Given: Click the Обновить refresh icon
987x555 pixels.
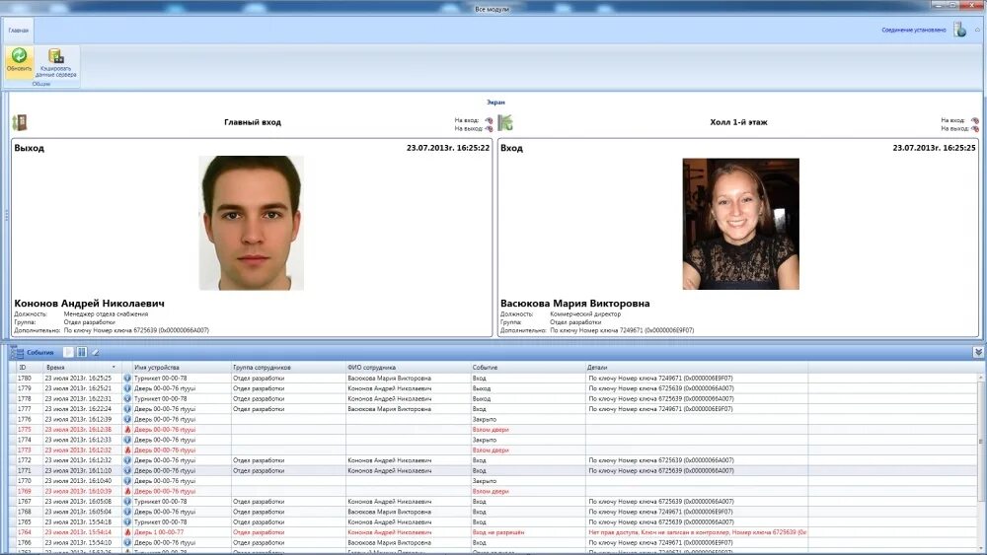Looking at the screenshot, I should (x=19, y=56).
